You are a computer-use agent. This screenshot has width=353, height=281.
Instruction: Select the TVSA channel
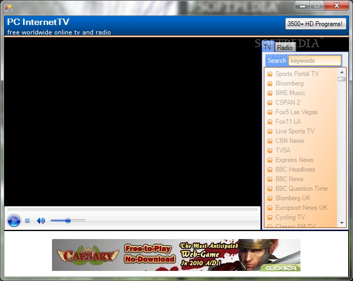[x=283, y=150]
